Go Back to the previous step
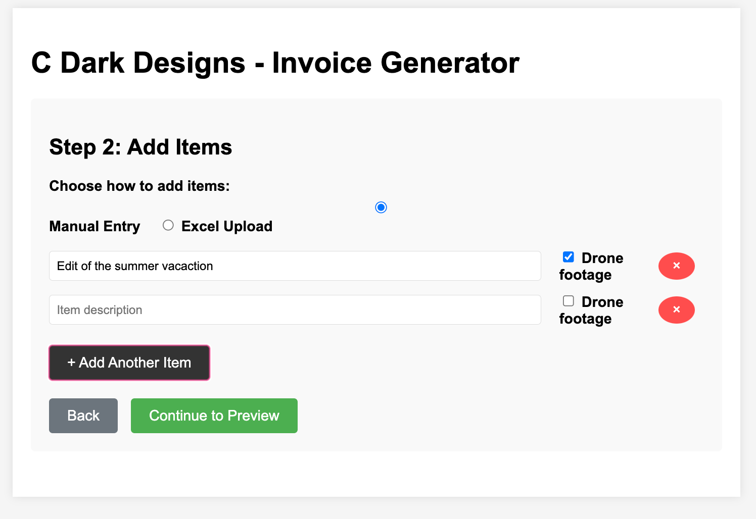This screenshot has height=519, width=756. click(83, 416)
